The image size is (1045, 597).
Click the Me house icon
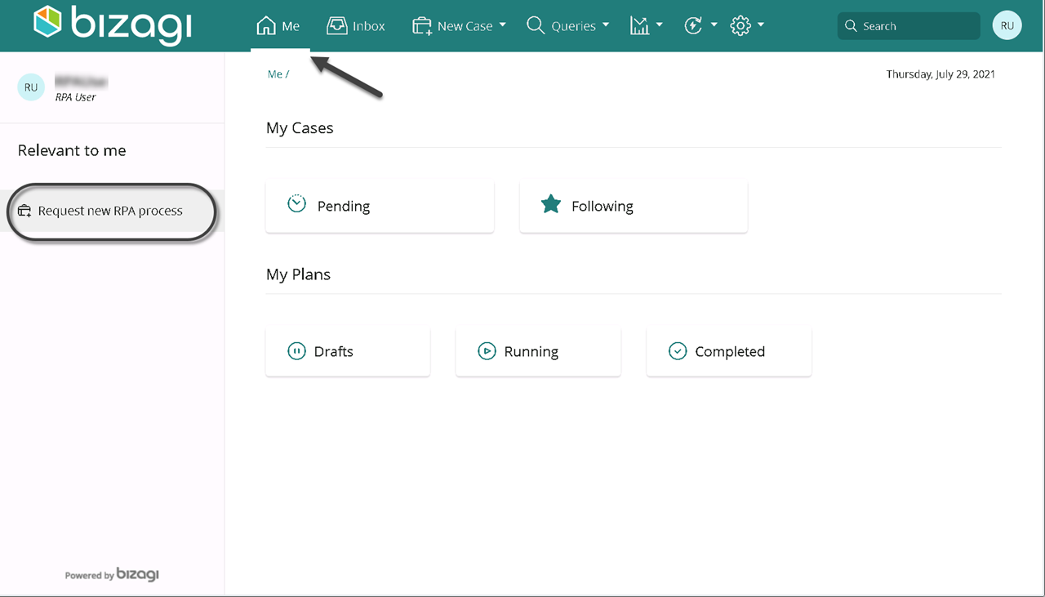(x=265, y=26)
